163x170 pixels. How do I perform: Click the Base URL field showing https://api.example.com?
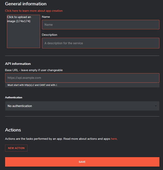point(82,78)
